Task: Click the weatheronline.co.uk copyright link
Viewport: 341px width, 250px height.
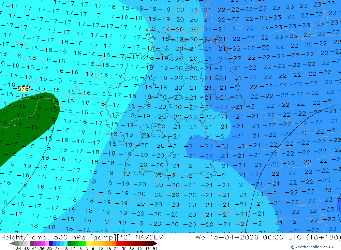Action: (312, 247)
